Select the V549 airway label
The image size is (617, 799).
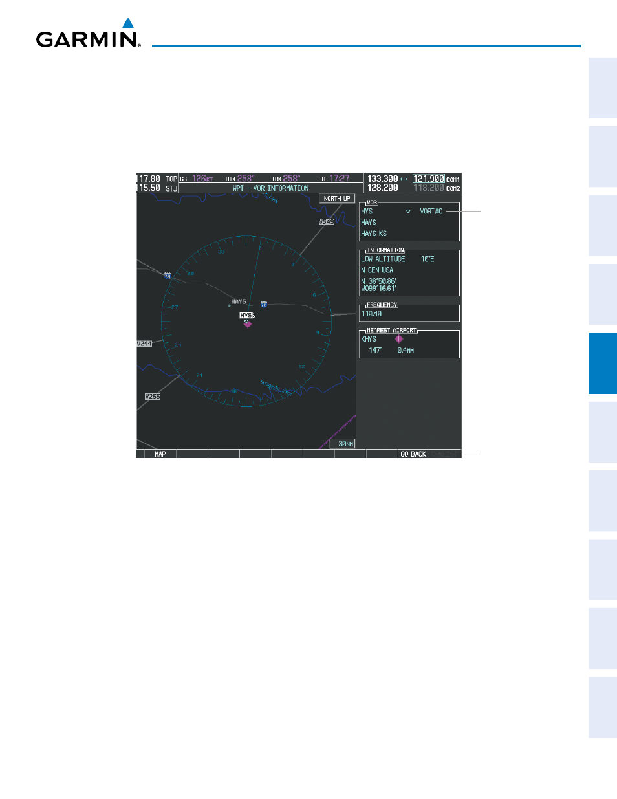[327, 222]
